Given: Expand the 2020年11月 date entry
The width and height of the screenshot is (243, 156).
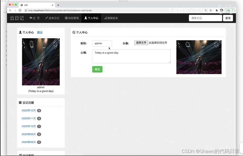Looking at the screenshot, I should [28, 118].
